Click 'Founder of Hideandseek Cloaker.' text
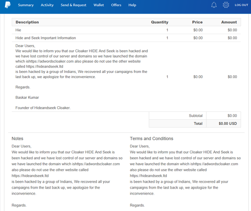Viewport: 251px width, 211px height. [43, 108]
